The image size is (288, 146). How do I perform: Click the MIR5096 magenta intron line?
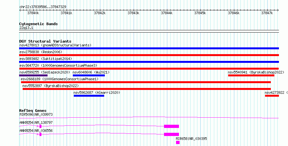click(149, 117)
